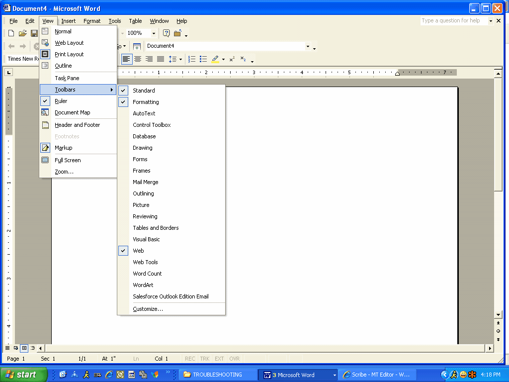Open Formatting toolbar options arrow
This screenshot has width=509, height=382.
pos(252,61)
